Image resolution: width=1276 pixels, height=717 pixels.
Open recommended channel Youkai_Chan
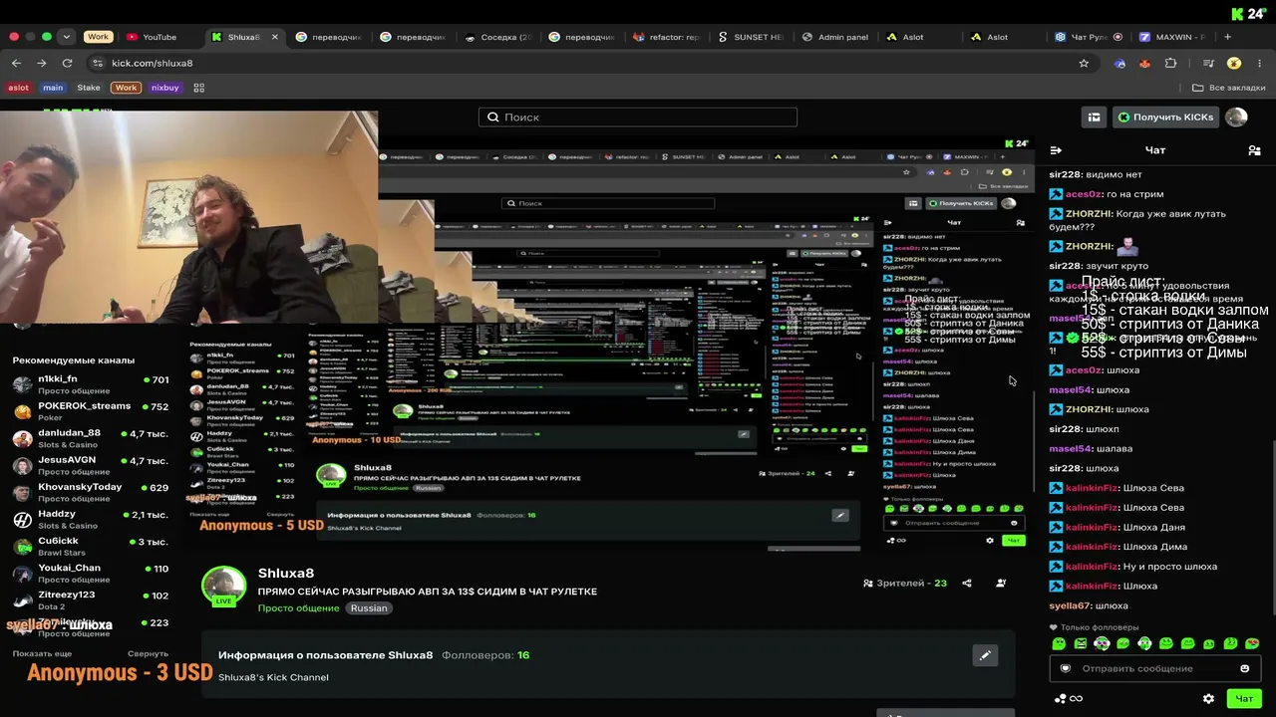91,573
